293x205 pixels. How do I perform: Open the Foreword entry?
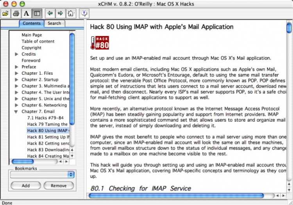[x=31, y=60]
